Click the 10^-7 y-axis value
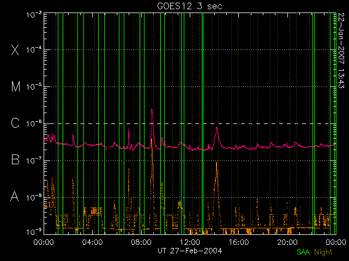 (x=34, y=160)
